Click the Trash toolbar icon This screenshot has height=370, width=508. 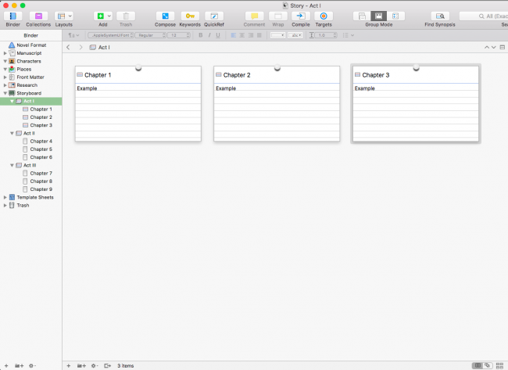[x=126, y=16]
